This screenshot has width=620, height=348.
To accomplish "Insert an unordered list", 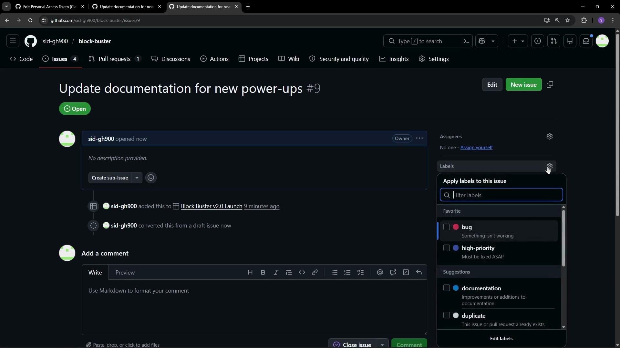I will click(x=335, y=273).
